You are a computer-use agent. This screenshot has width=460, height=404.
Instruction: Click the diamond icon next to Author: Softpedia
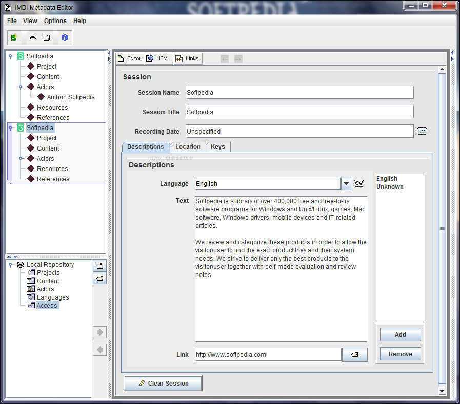point(41,97)
